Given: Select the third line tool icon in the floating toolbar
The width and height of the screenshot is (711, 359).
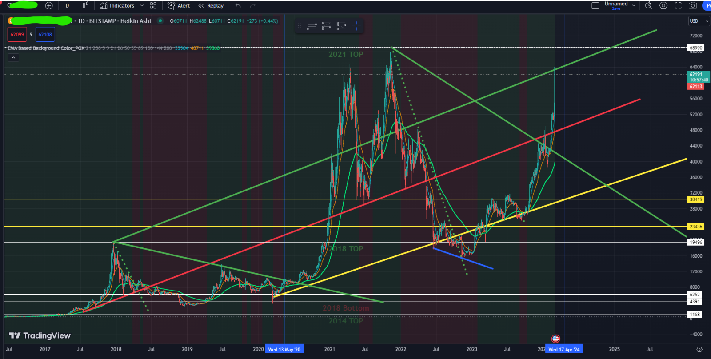Looking at the screenshot, I should 341,26.
